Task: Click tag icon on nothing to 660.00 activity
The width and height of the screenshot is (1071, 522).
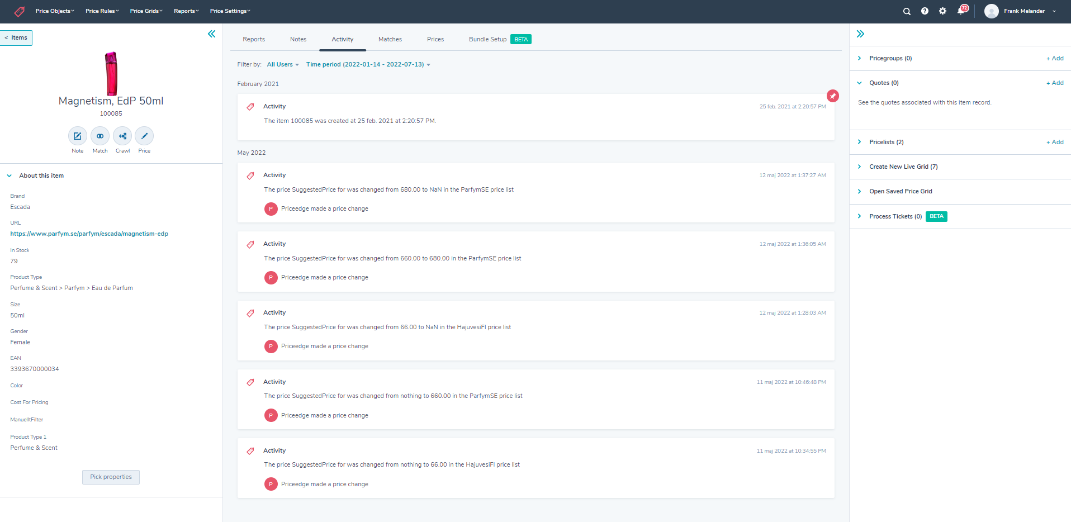Action: (250, 382)
